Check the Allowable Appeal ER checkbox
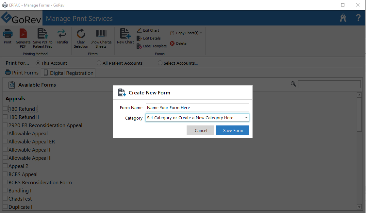366x213 pixels. [x=5, y=141]
